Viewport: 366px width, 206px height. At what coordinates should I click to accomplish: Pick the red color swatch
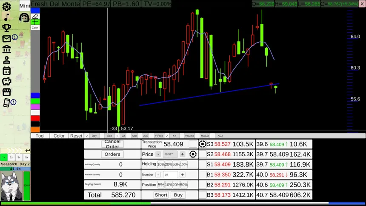[x=35, y=118]
